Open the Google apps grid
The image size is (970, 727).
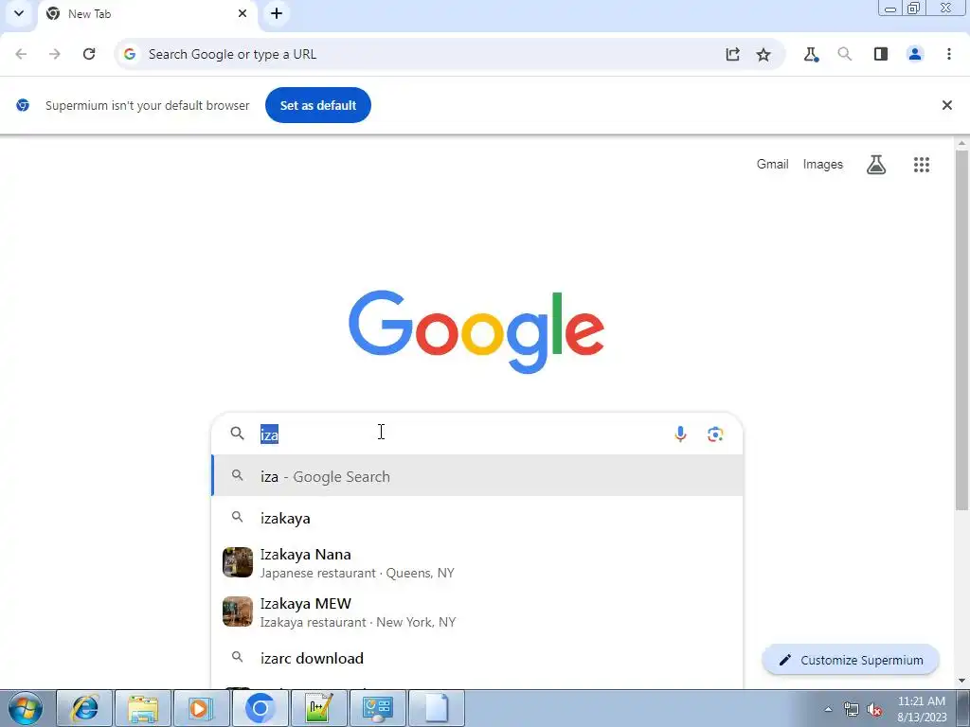(x=922, y=165)
